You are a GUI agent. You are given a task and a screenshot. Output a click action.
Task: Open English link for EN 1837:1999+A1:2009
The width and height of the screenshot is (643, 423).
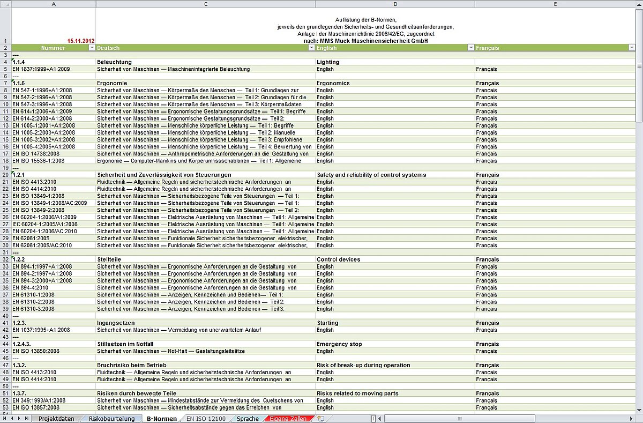tap(325, 69)
